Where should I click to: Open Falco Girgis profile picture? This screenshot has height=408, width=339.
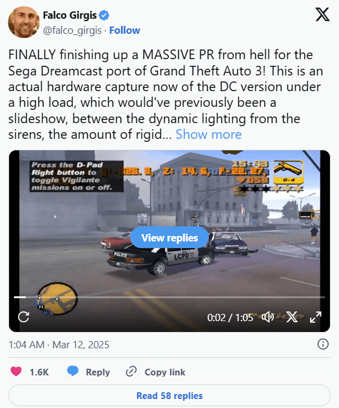tap(24, 22)
